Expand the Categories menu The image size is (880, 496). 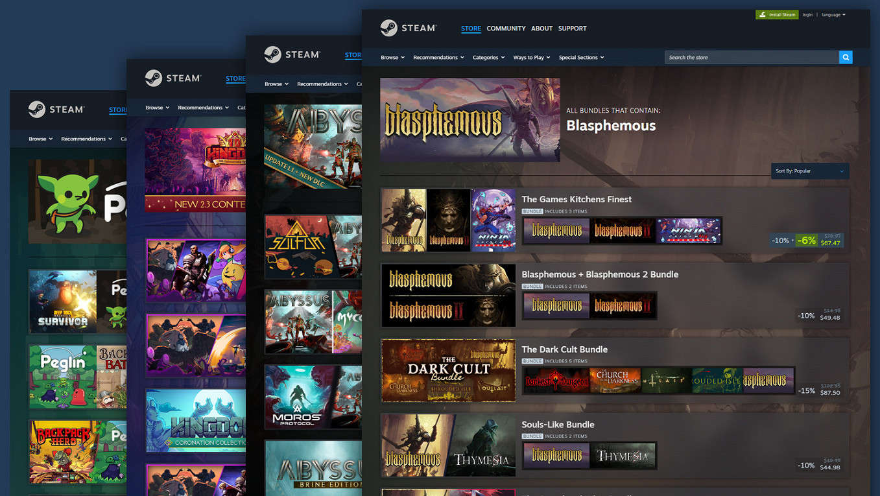point(488,57)
